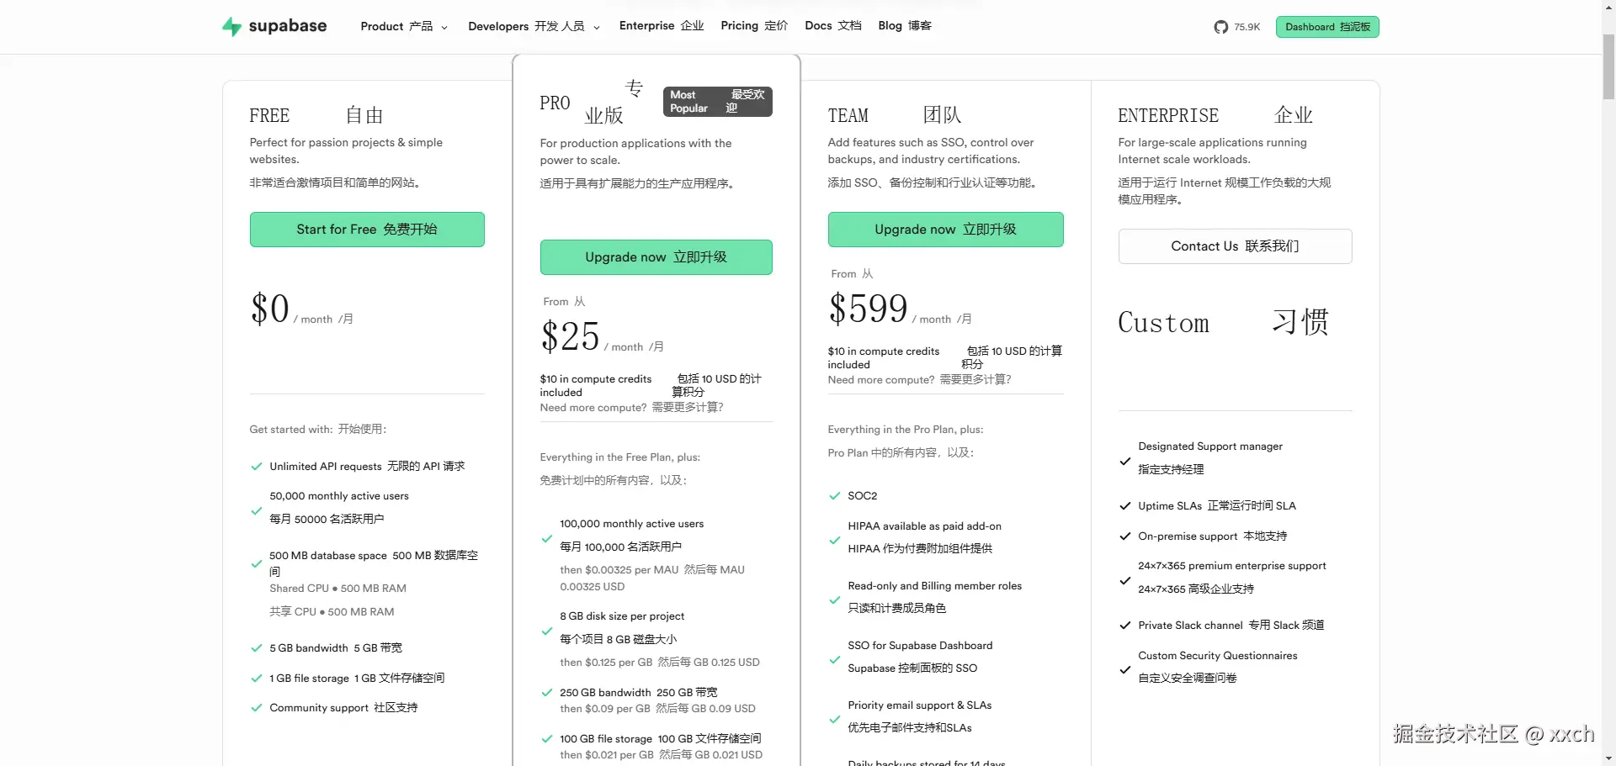Viewport: 1616px width, 766px height.
Task: Click checkmark beside Custom Security Questionnaires
Action: (1125, 670)
